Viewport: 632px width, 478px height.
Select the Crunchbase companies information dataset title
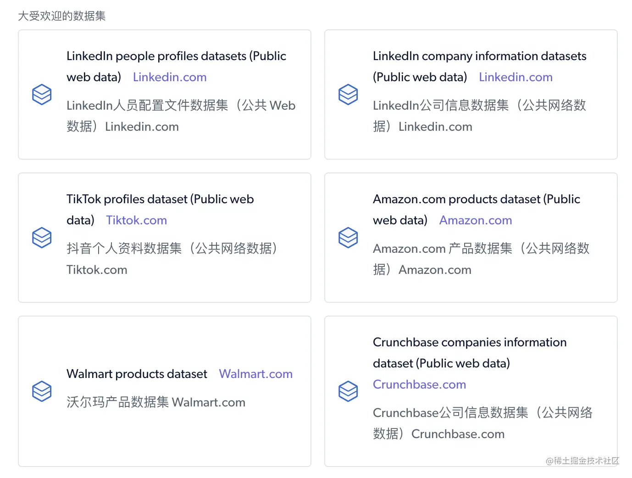point(470,353)
